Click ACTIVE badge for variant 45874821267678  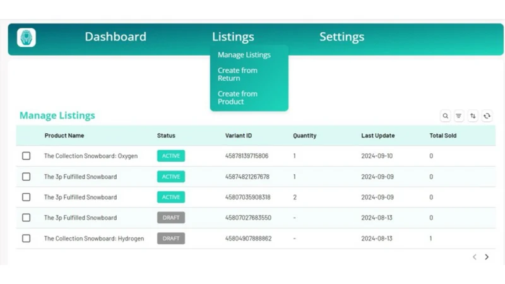point(171,177)
